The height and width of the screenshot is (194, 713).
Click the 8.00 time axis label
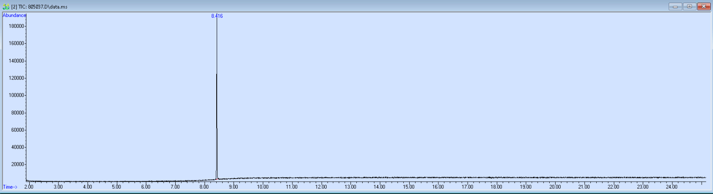tap(204, 187)
